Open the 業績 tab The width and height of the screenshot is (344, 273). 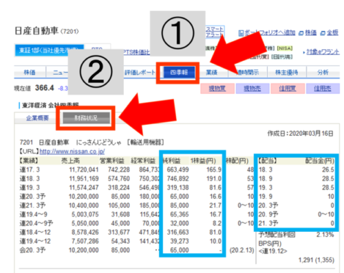tap(211, 73)
